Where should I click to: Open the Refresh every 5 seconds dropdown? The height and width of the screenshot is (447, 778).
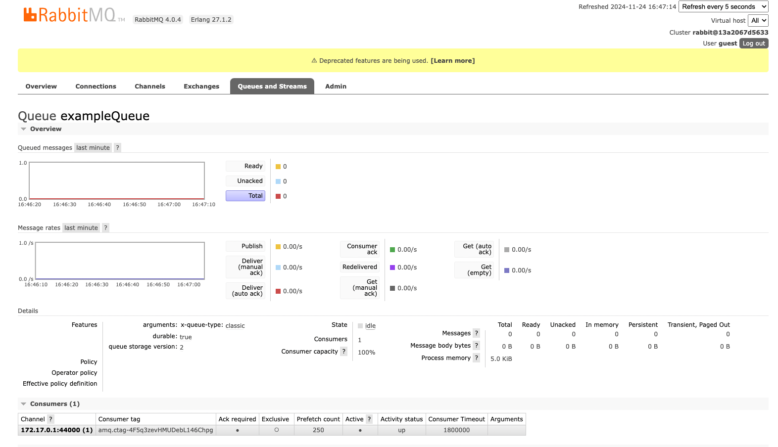[723, 6]
